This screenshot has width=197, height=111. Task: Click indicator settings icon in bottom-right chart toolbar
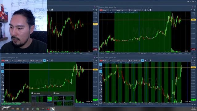(x=145, y=60)
